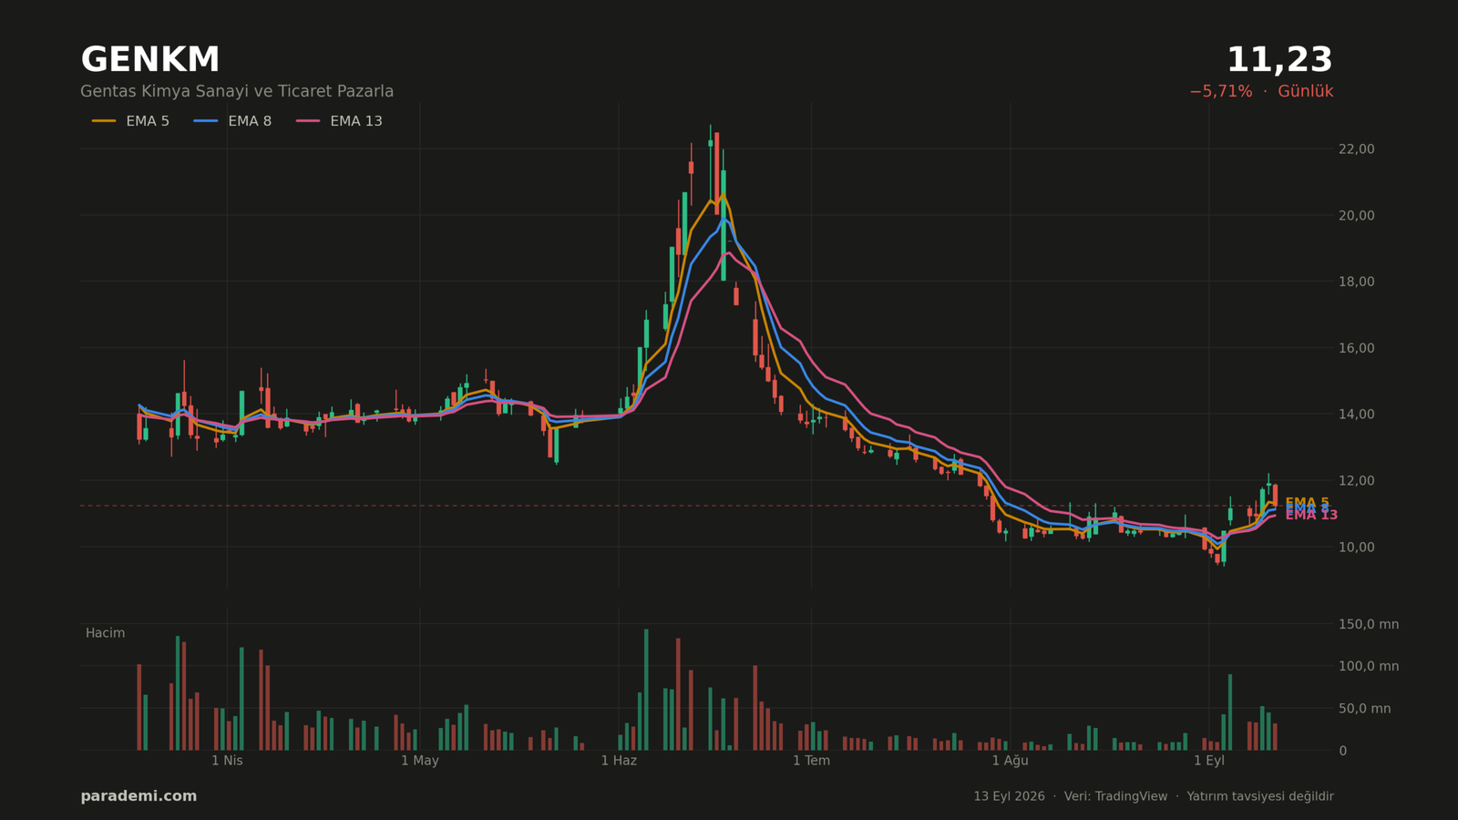This screenshot has height=820, width=1458.
Task: Click the '1 Nis' date axis label
Action: pyautogui.click(x=227, y=761)
